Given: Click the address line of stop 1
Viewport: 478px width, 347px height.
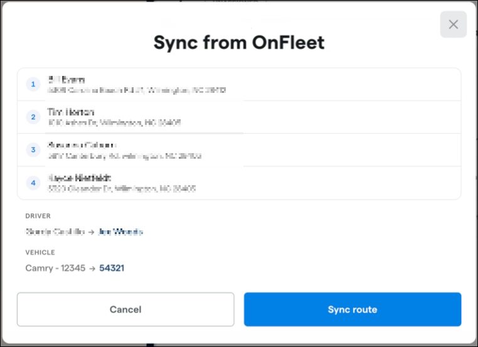Looking at the screenshot, I should point(137,90).
